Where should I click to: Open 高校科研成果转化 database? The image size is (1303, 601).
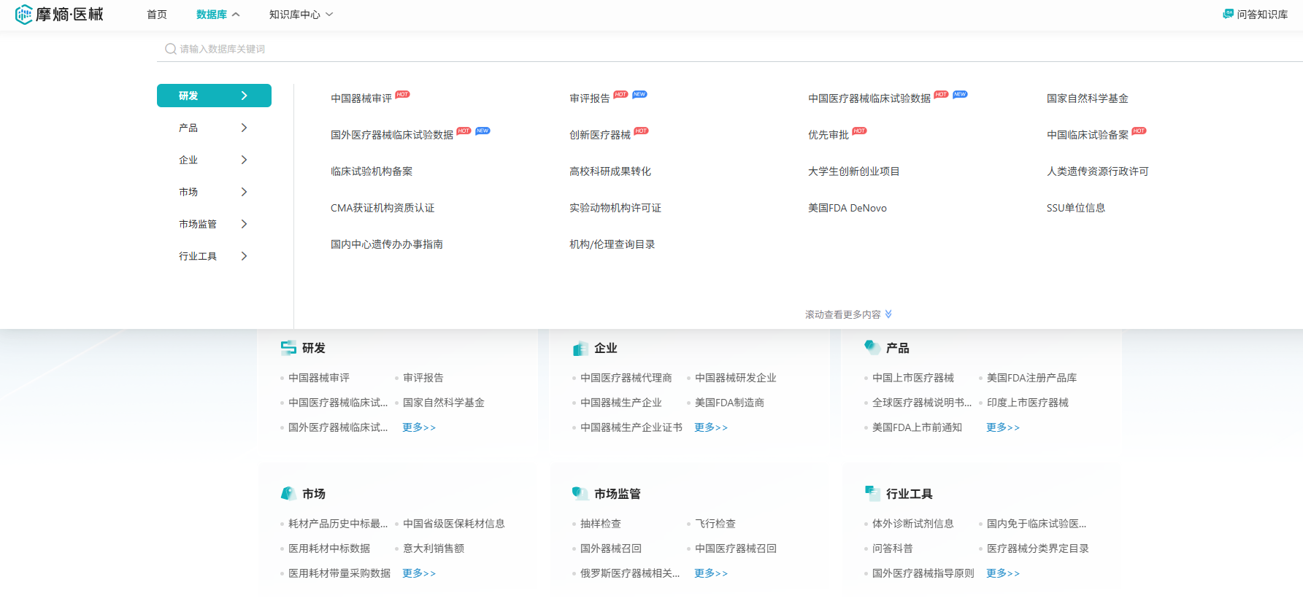pyautogui.click(x=610, y=171)
